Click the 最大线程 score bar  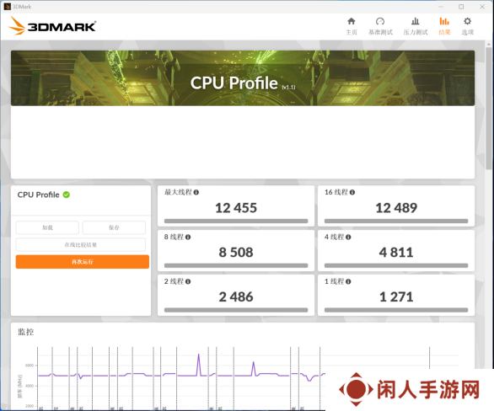click(x=236, y=221)
